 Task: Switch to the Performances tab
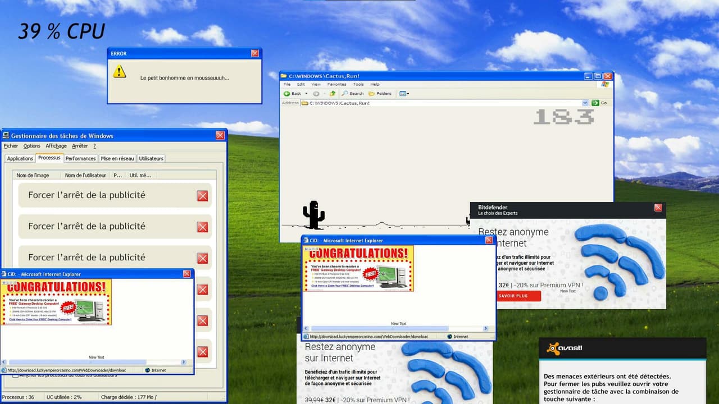click(x=80, y=159)
